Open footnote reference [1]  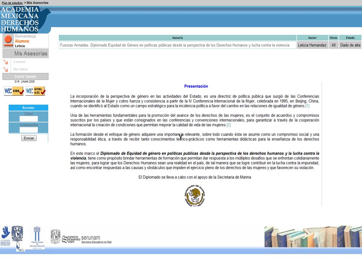point(307,106)
